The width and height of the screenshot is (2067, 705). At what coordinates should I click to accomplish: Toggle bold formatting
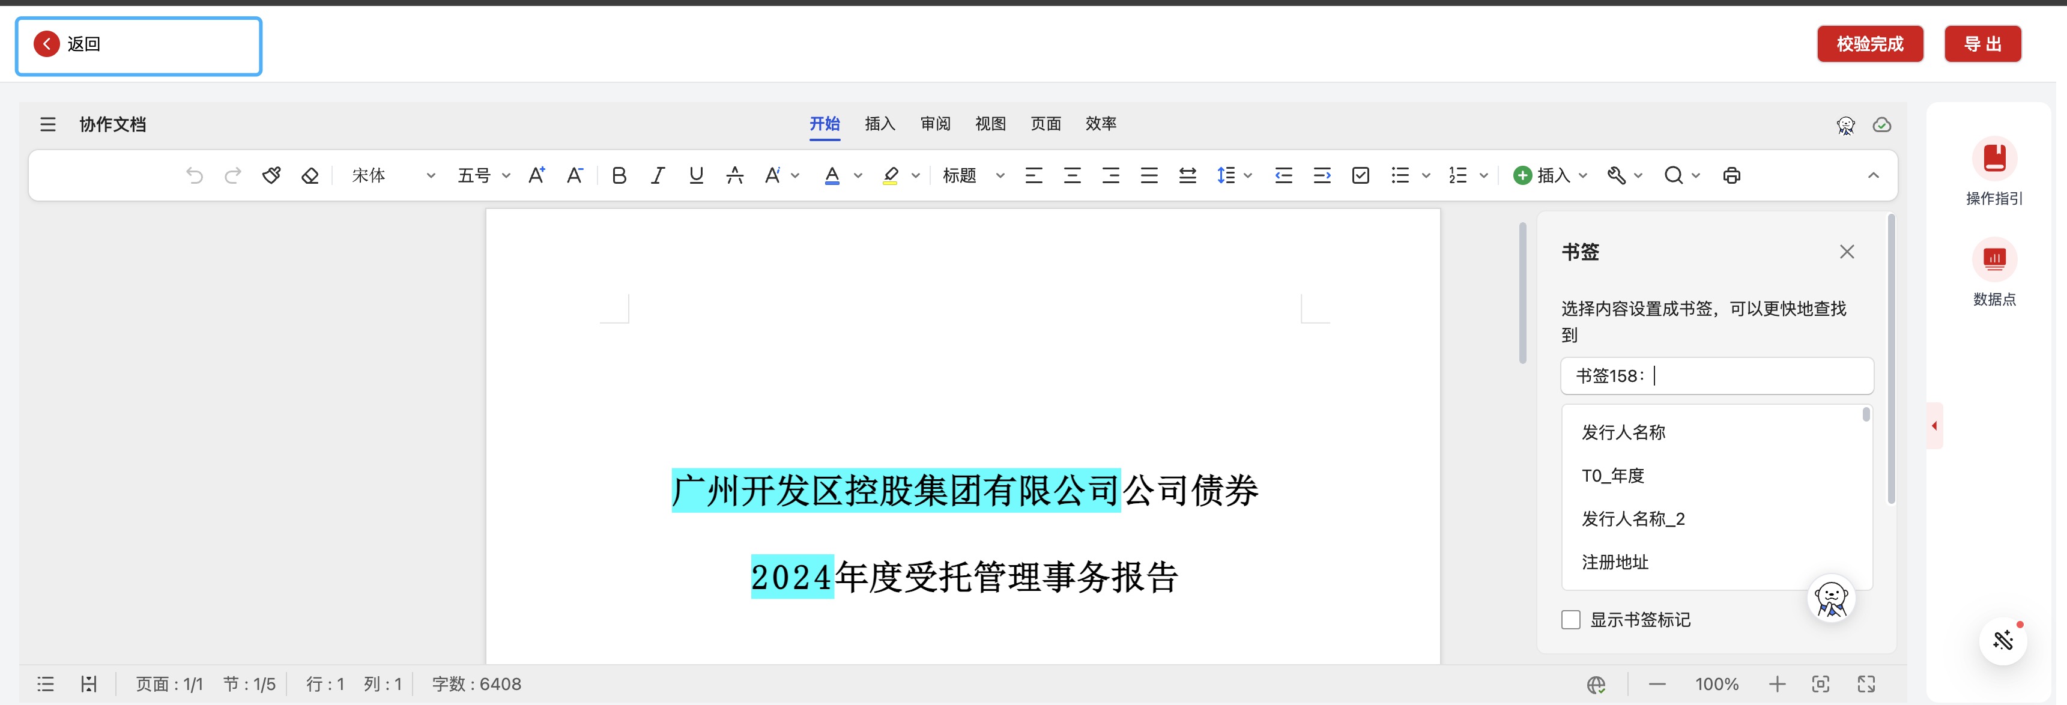pyautogui.click(x=619, y=175)
